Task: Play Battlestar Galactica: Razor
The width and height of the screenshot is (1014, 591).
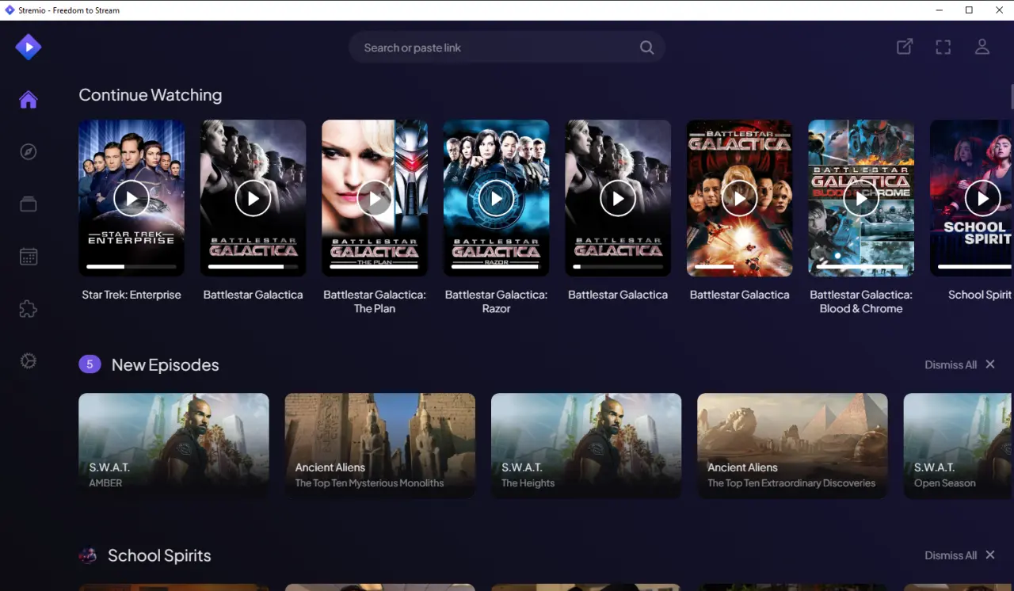Action: (x=496, y=198)
